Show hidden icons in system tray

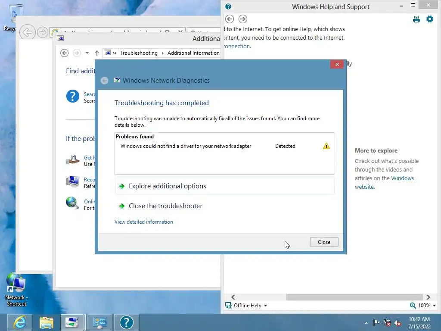366,323
